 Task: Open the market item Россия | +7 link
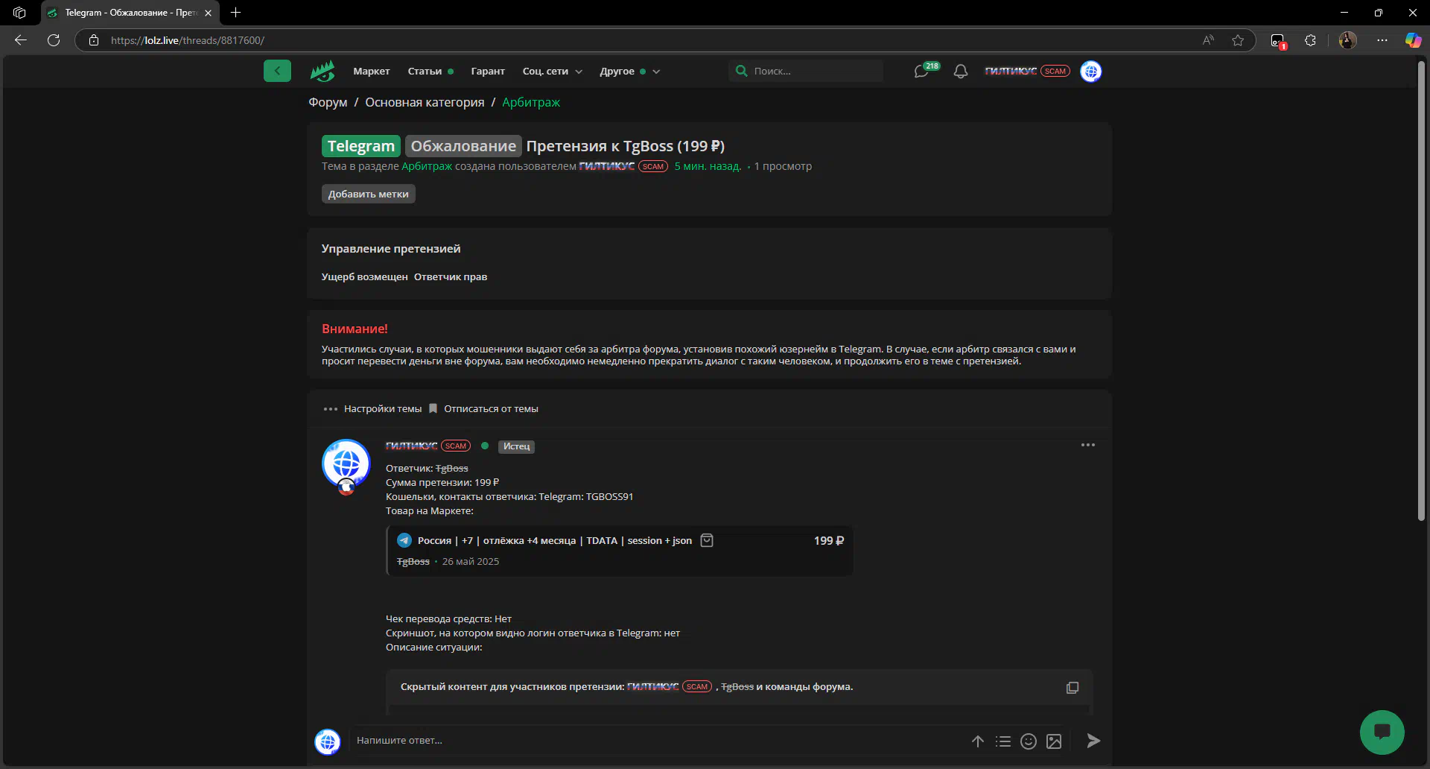pyautogui.click(x=555, y=540)
